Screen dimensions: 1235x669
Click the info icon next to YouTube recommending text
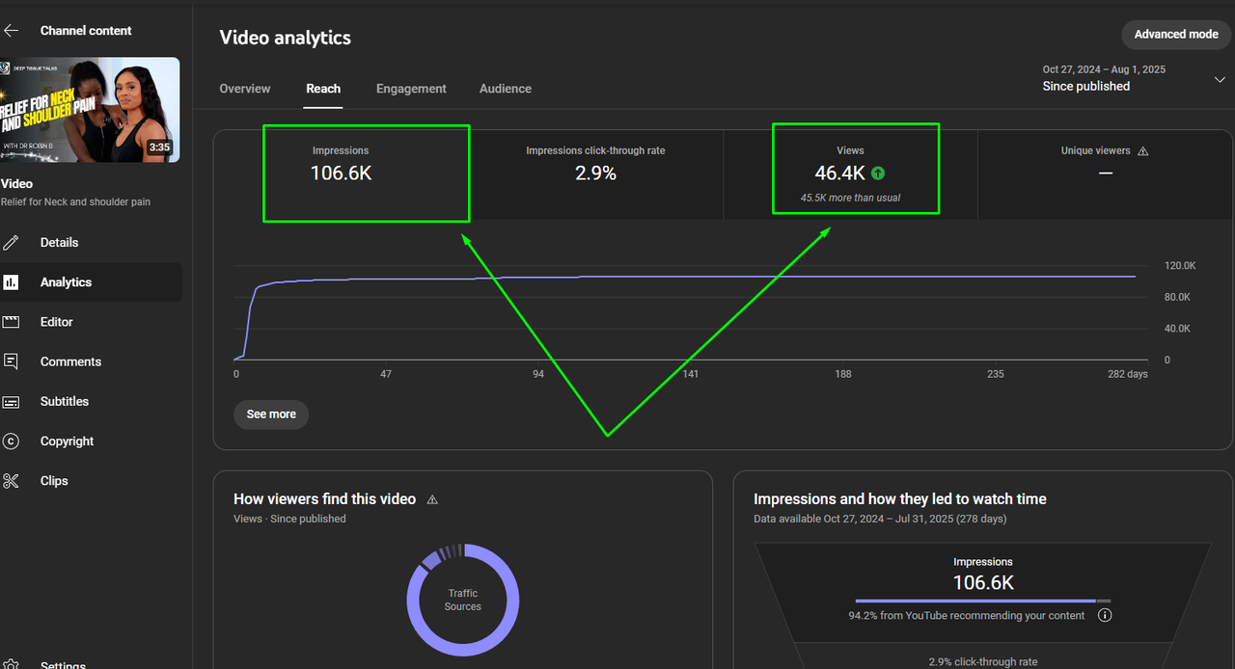click(x=1106, y=615)
